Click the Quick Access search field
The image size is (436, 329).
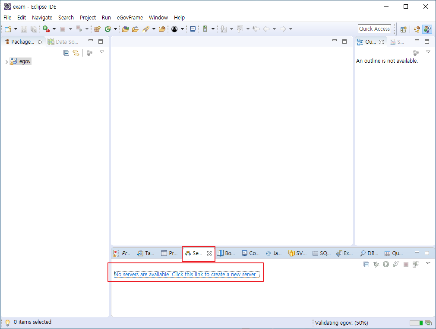pos(374,29)
